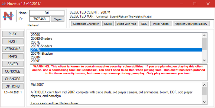Click the 'Mid 2007' description heading

click(x=37, y=85)
